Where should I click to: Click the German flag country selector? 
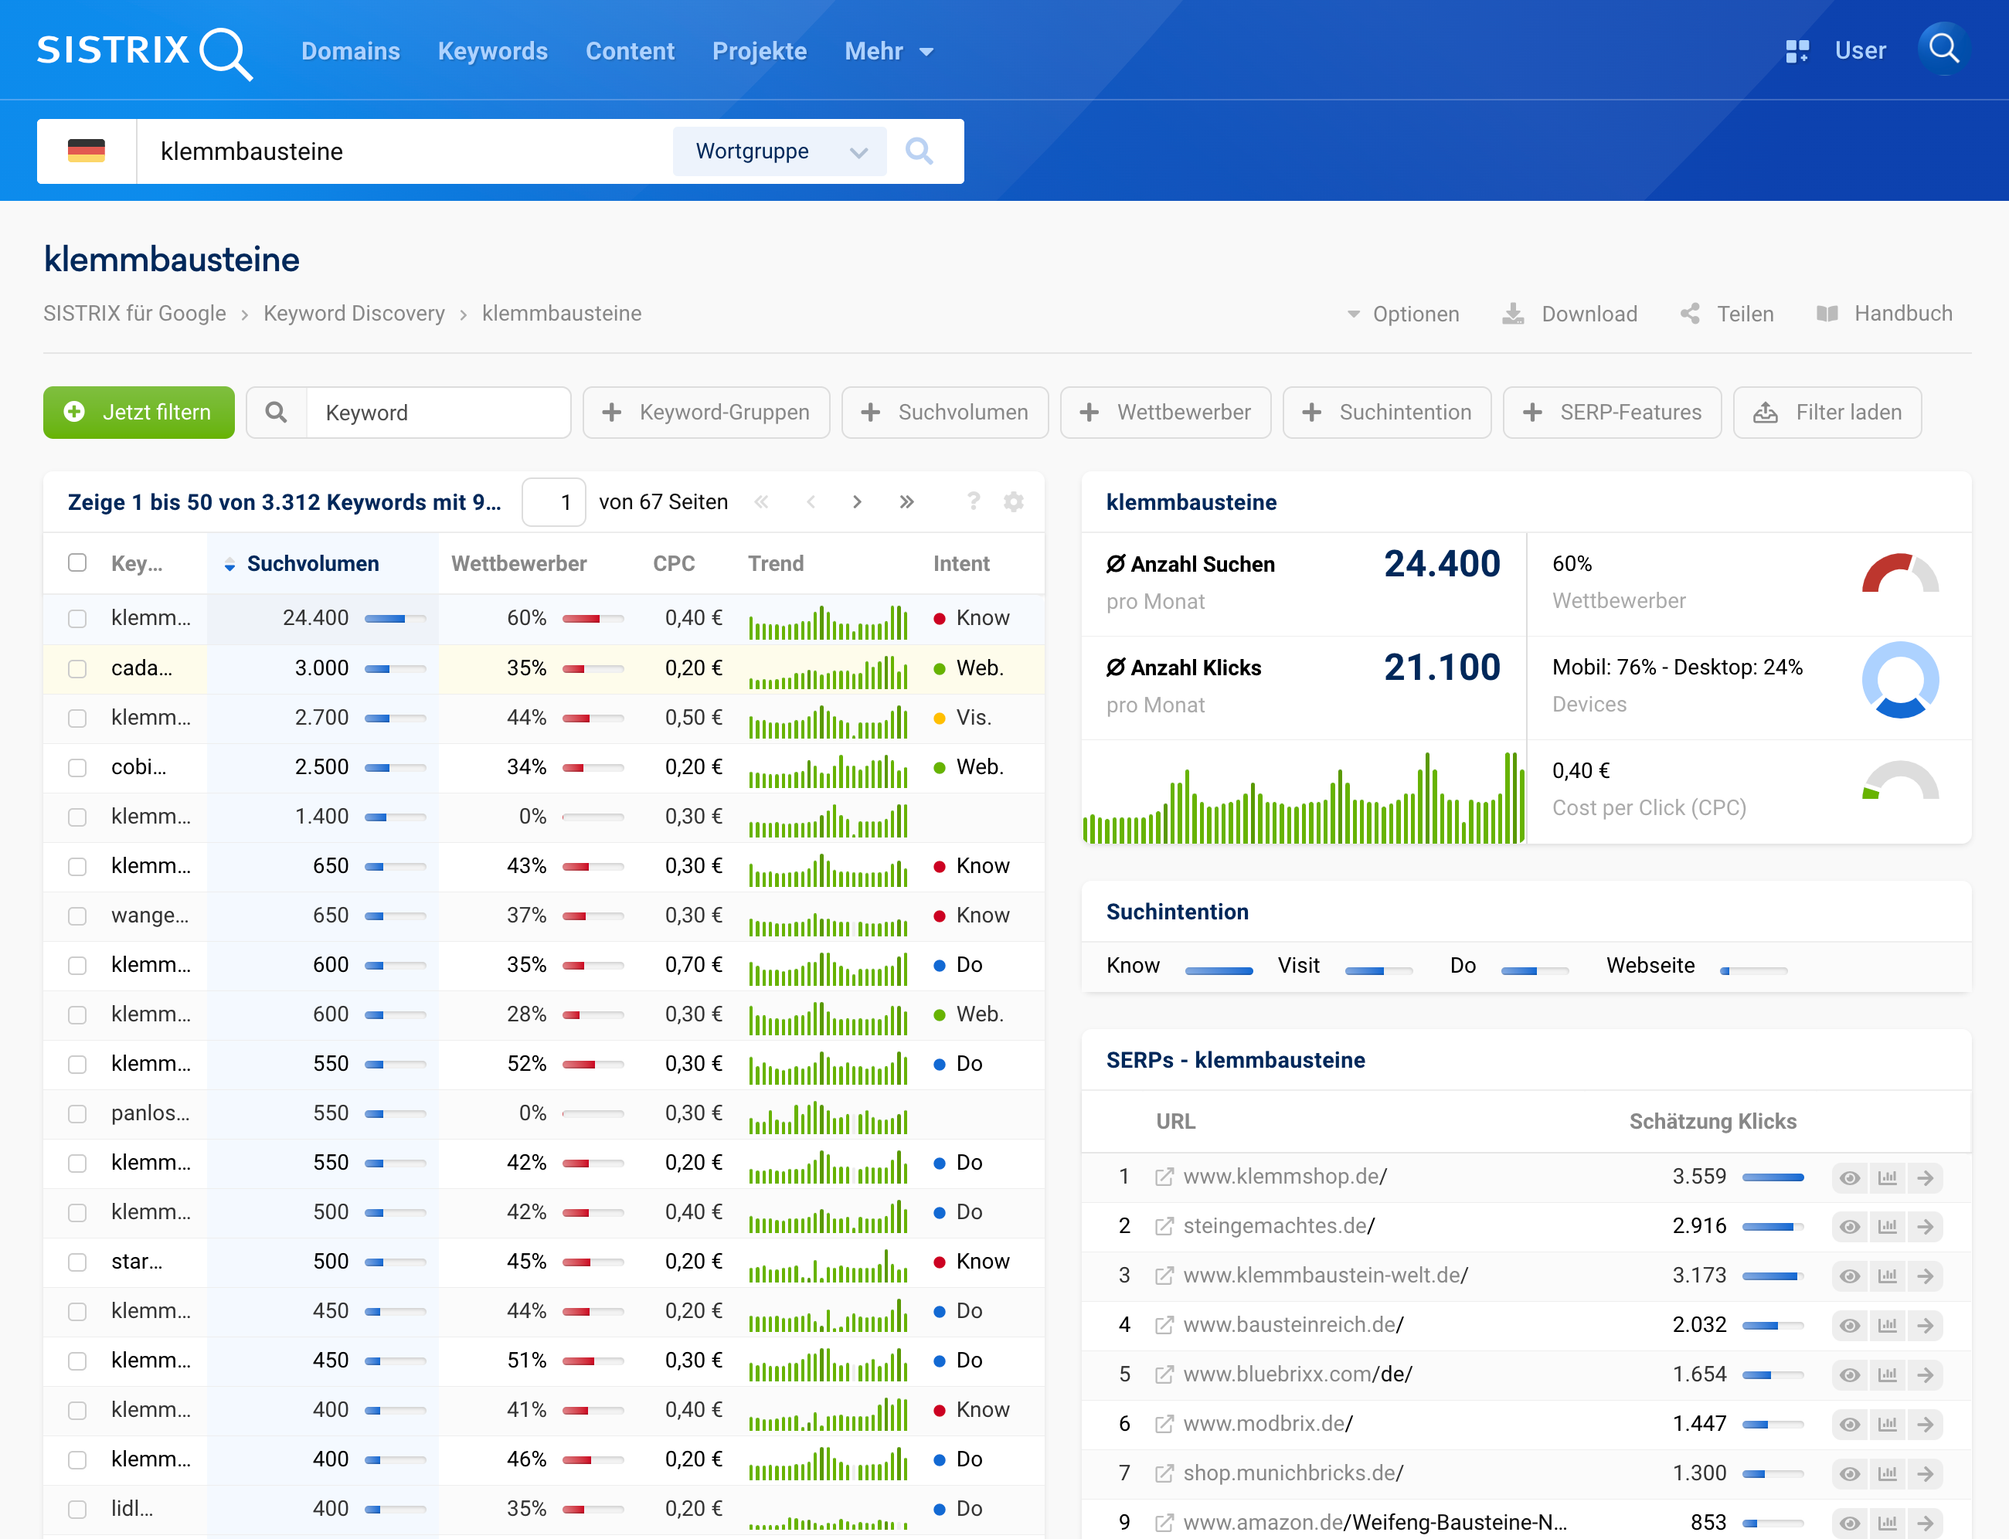pyautogui.click(x=86, y=151)
